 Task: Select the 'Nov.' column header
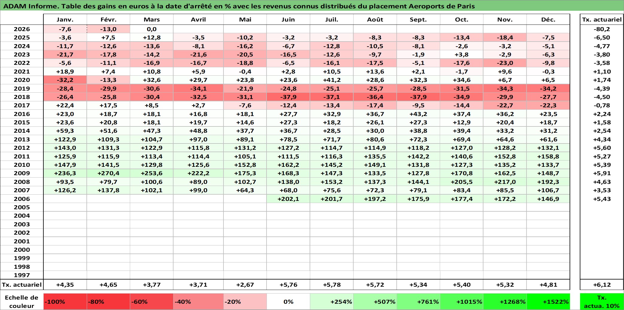coord(505,19)
